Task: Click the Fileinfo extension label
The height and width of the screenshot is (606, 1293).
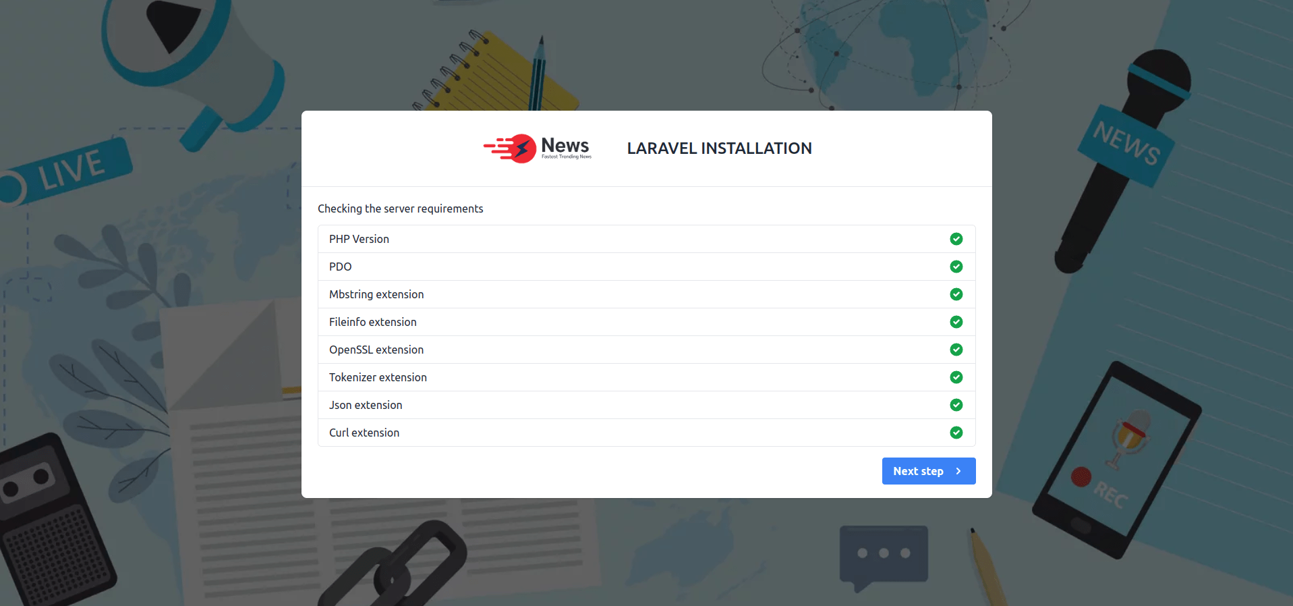Action: 372,322
